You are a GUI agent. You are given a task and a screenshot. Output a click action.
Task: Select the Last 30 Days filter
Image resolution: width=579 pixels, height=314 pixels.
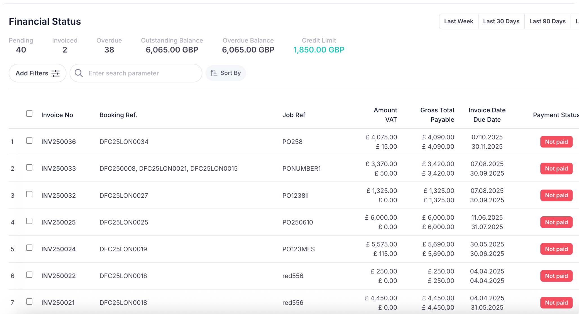pyautogui.click(x=501, y=21)
